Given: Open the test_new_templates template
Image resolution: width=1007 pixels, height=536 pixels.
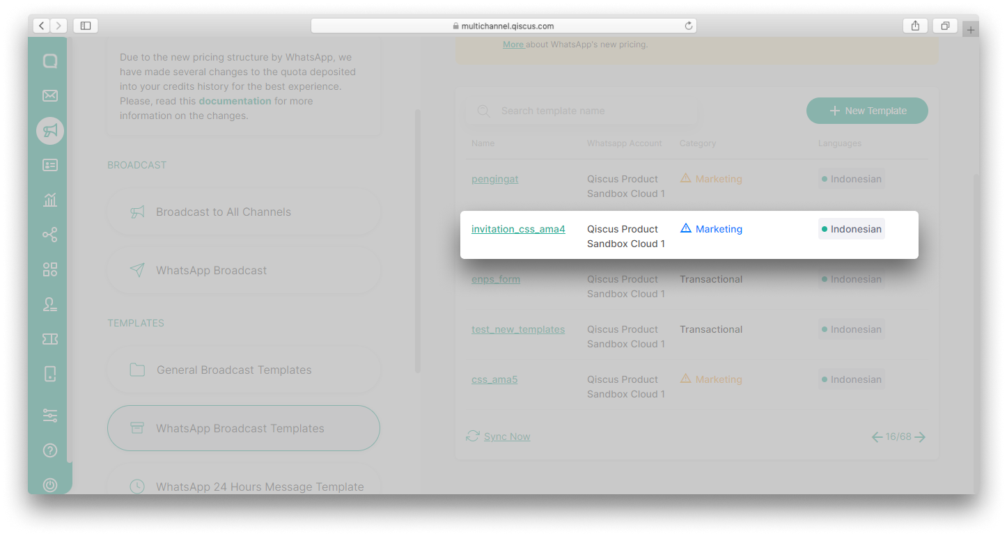Looking at the screenshot, I should (x=518, y=329).
